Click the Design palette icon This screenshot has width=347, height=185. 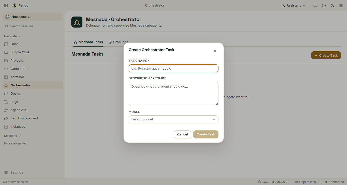tap(6, 94)
